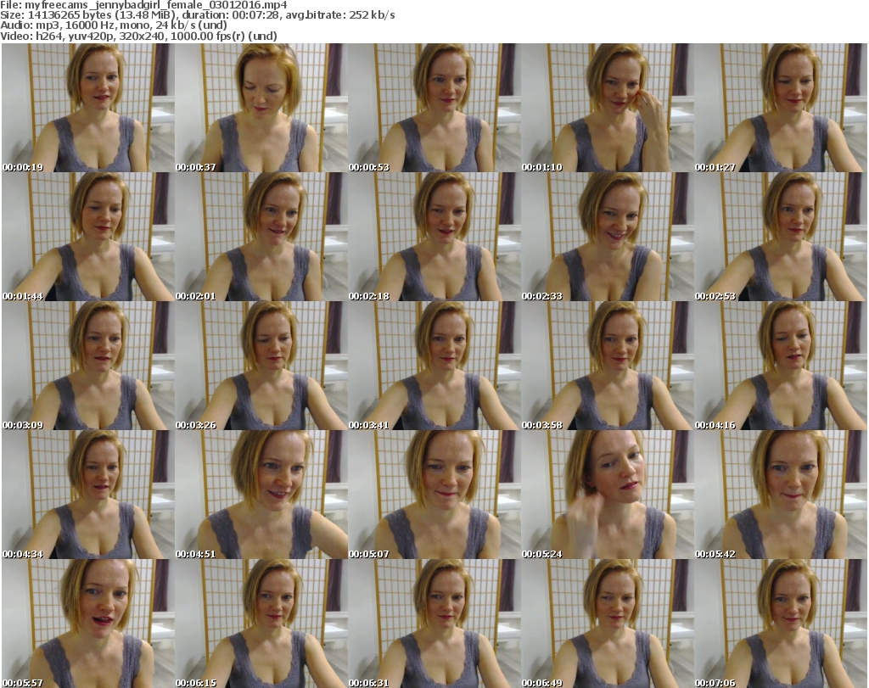This screenshot has width=869, height=688.
Task: Select the thumbnail stamped 00:01:27
Action: [781, 108]
